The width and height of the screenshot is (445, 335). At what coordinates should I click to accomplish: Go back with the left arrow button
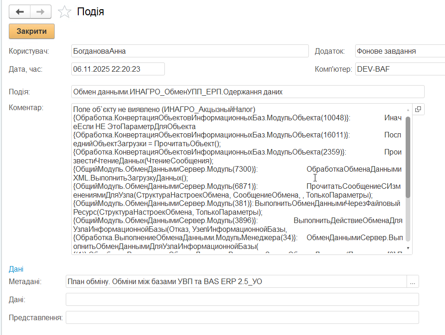[19, 12]
